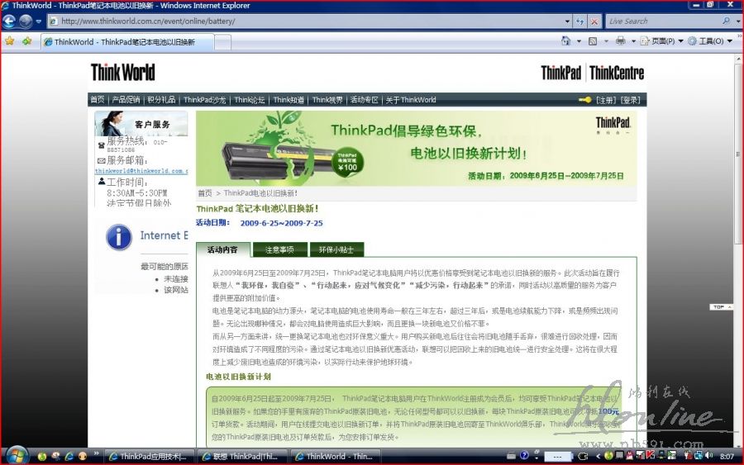Image resolution: width=744 pixels, height=465 pixels.
Task: Switch to the 环保小贴士 tab
Action: click(x=336, y=249)
